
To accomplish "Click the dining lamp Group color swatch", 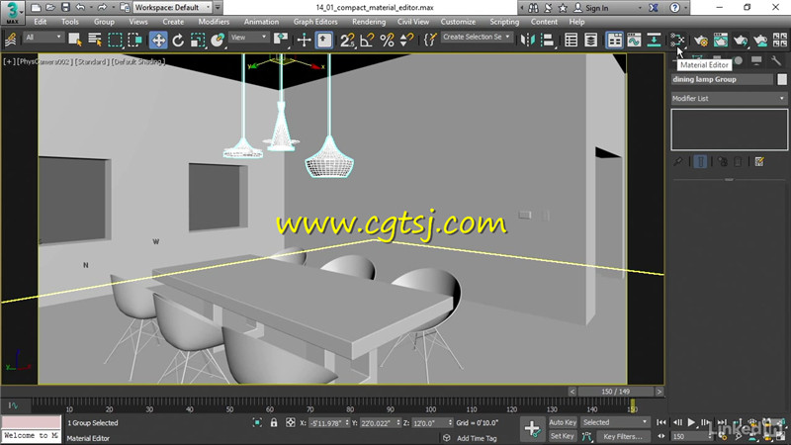I will coord(782,79).
